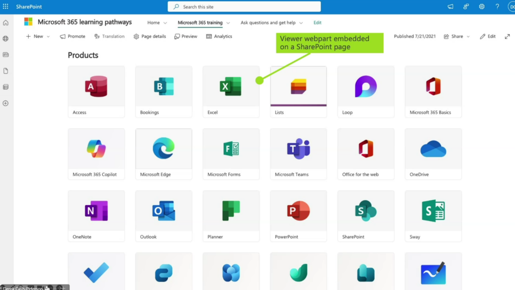515x290 pixels.
Task: Click the Search this site field
Action: [x=244, y=7]
